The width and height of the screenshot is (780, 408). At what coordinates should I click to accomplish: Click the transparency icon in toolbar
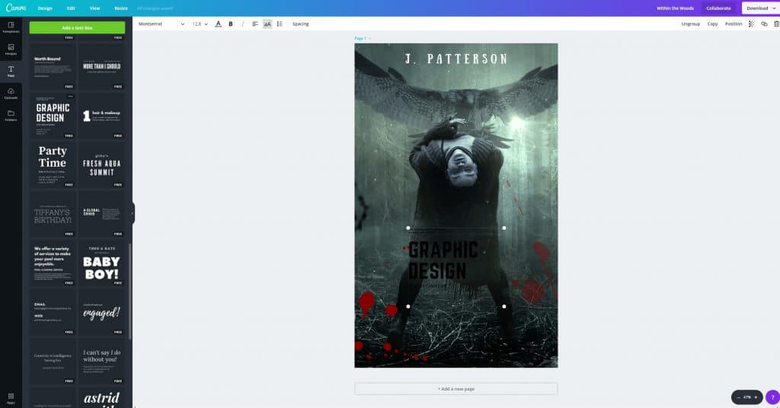pos(751,24)
